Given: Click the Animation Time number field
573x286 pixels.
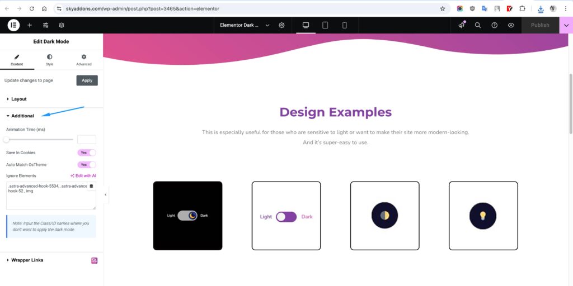Looking at the screenshot, I should pyautogui.click(x=87, y=139).
